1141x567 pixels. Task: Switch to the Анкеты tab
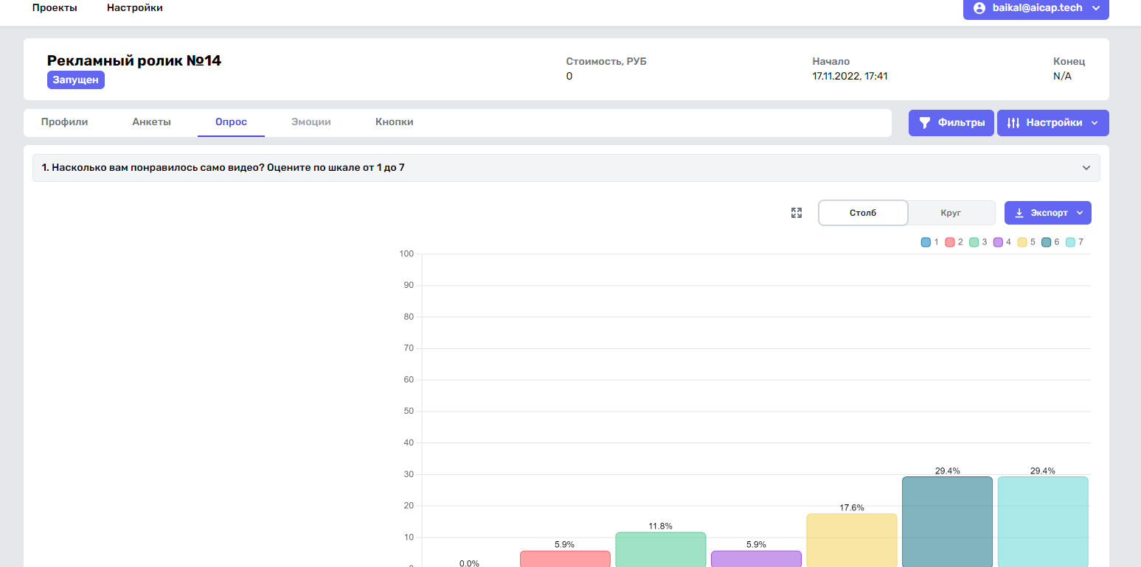pyautogui.click(x=151, y=122)
